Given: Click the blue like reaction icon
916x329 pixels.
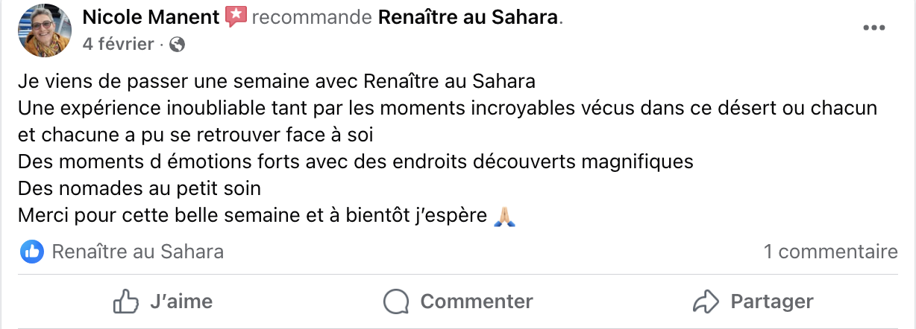Looking at the screenshot, I should click(32, 252).
